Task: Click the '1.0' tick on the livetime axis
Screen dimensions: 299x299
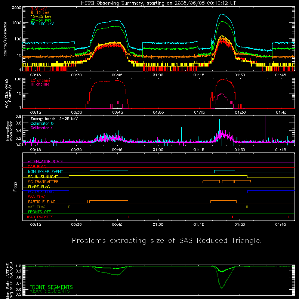Action: pyautogui.click(x=18, y=266)
